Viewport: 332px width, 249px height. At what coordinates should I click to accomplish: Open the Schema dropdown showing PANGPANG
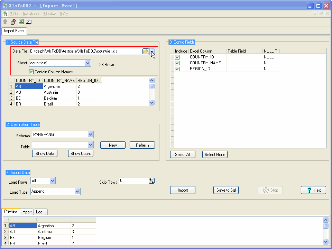pyautogui.click(x=90, y=135)
